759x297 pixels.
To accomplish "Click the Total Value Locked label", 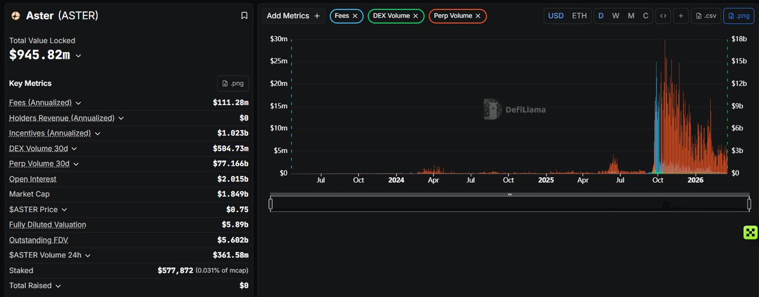I will (42, 41).
